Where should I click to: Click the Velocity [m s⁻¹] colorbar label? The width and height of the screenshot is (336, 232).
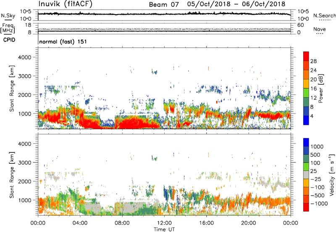[x=332, y=175]
